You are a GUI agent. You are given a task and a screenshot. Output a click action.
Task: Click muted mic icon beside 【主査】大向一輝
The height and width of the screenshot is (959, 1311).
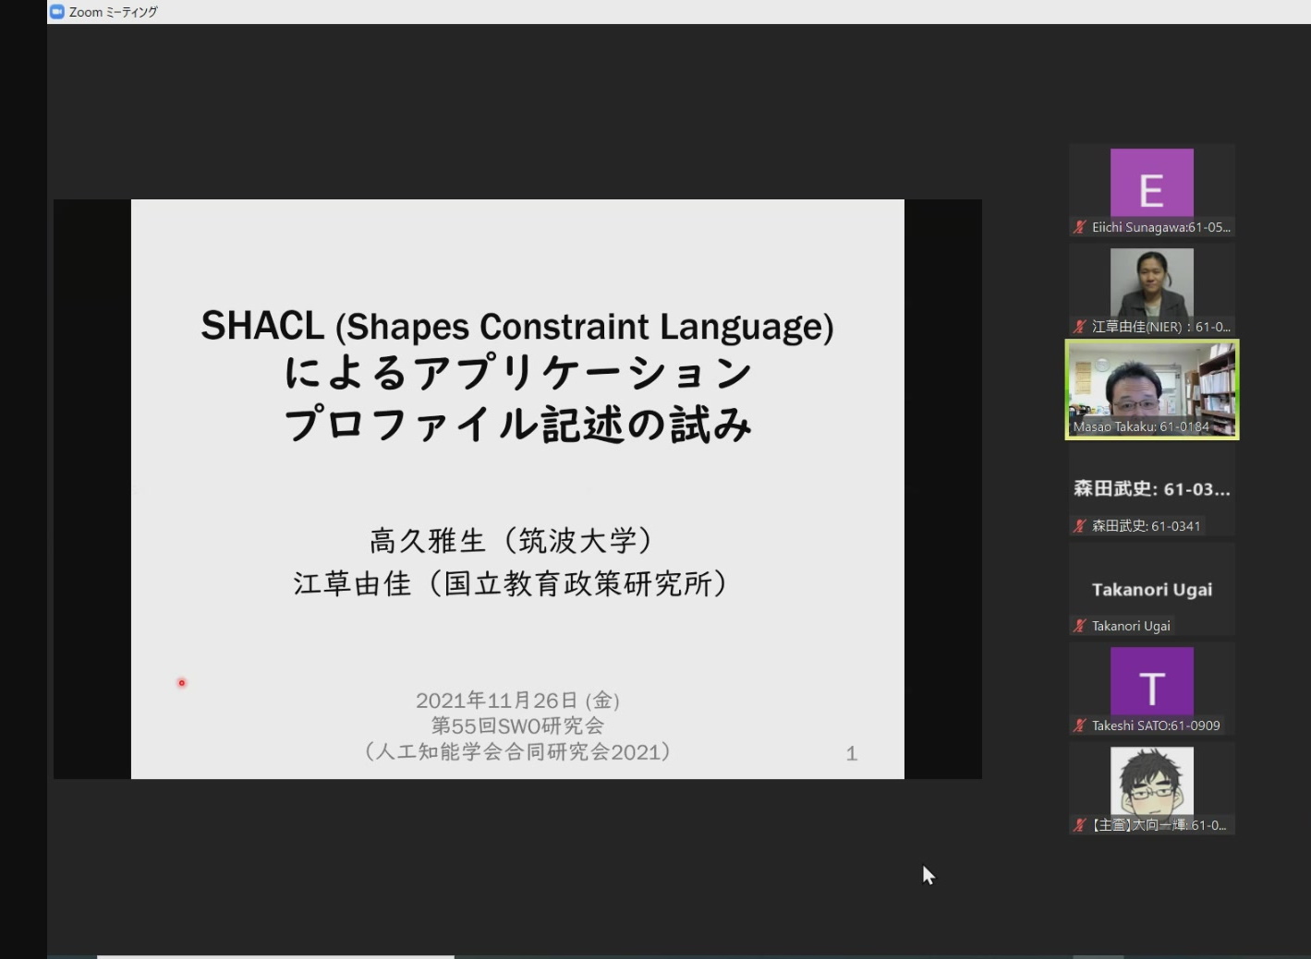pyautogui.click(x=1079, y=825)
